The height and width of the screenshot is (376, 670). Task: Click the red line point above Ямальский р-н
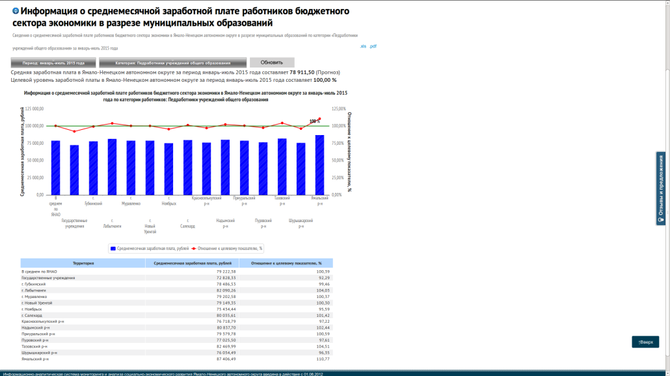coord(319,119)
